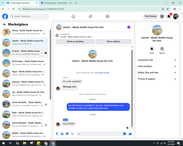Image resolution: width=183 pixels, height=146 pixels.
Task: Click the conversation list scrollbar
Action: coord(50,65)
